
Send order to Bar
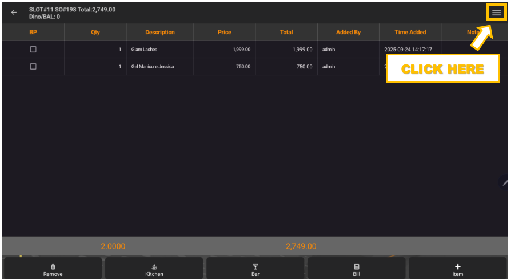[x=255, y=270]
